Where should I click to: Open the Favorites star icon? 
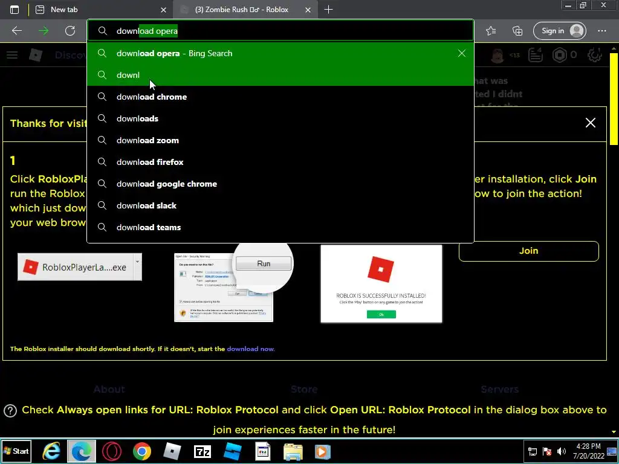pyautogui.click(x=491, y=31)
